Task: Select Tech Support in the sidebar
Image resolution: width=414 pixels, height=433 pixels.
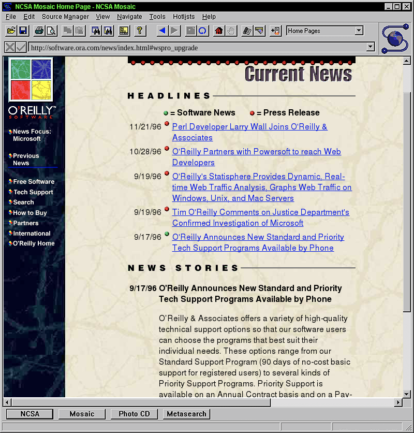Action: pos(33,192)
